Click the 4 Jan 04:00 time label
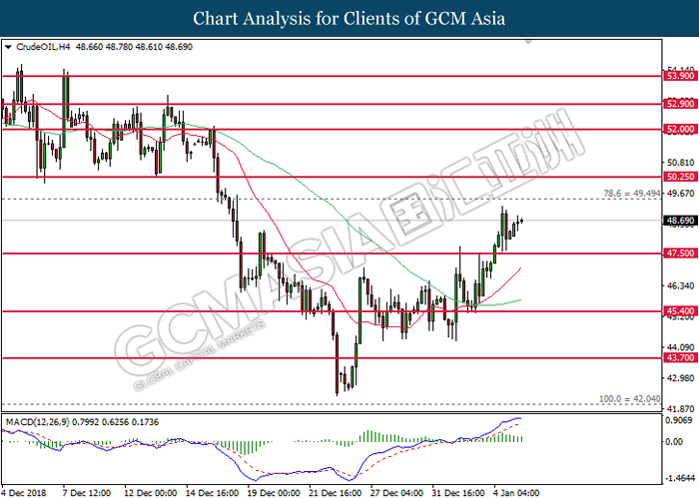Screen dimensions: 699x499 [x=516, y=493]
